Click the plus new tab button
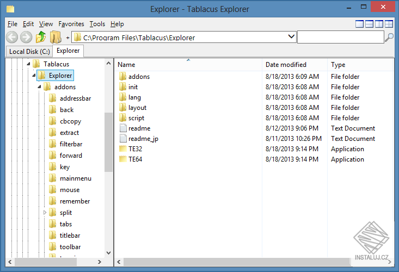Image resolution: width=399 pixels, height=272 pixels. pos(67,38)
